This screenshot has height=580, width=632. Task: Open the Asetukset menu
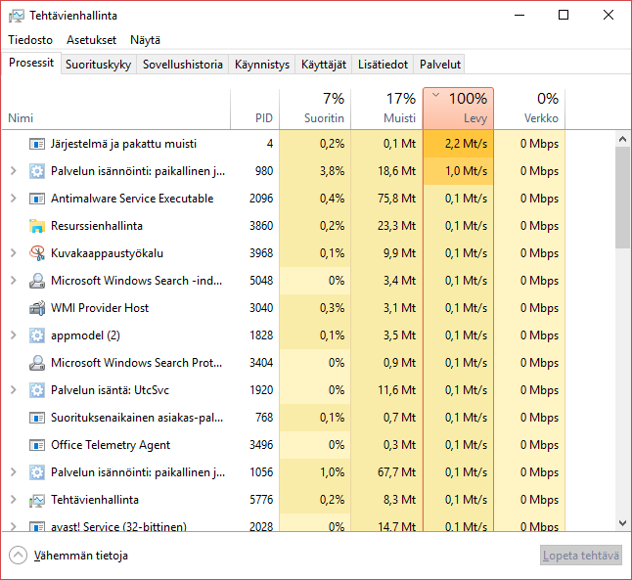[92, 40]
